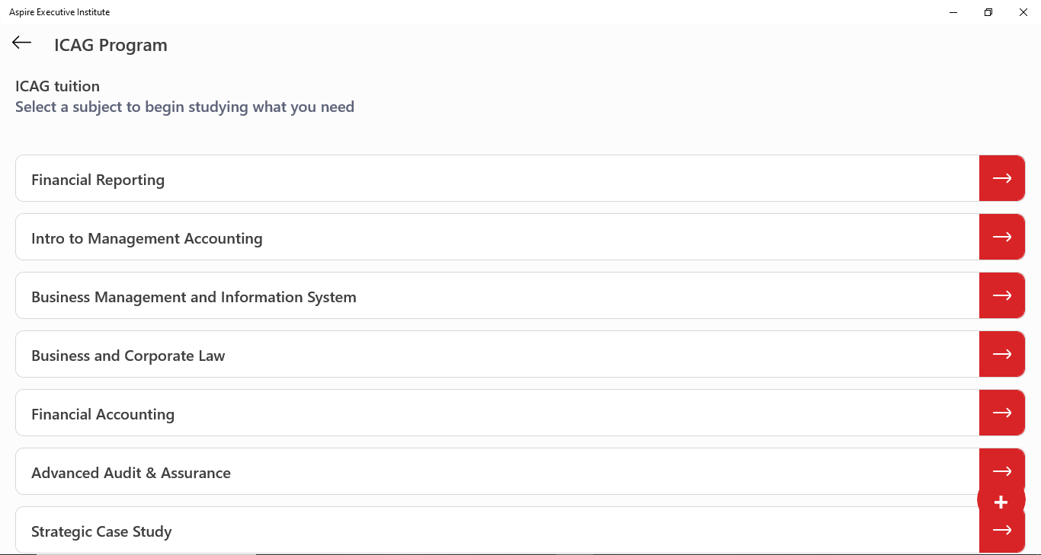Click the ICAG Program page title
The image size is (1041, 555).
tap(111, 45)
